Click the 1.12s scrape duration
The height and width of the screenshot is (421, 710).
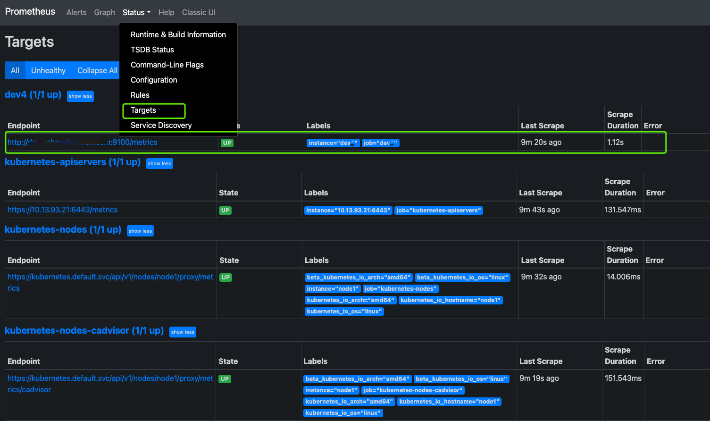point(616,142)
